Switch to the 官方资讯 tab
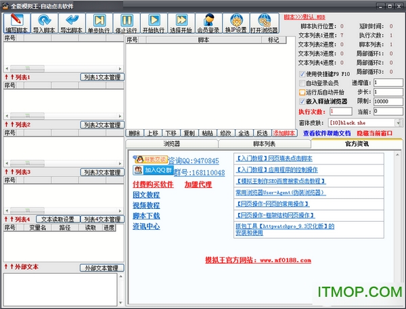This screenshot has height=309, width=406. 357,143
